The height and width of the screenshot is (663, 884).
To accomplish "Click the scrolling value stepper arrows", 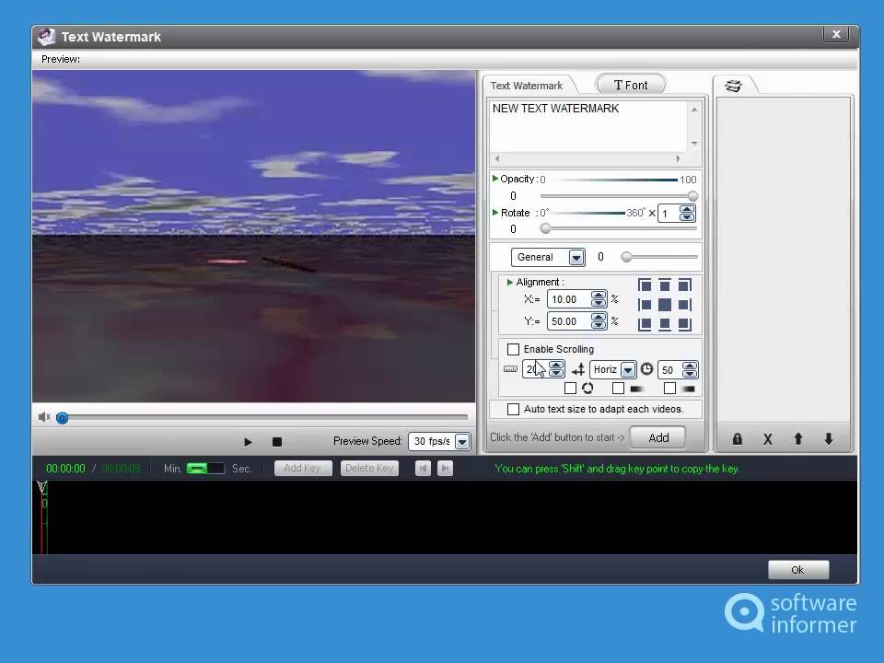I will tap(556, 369).
